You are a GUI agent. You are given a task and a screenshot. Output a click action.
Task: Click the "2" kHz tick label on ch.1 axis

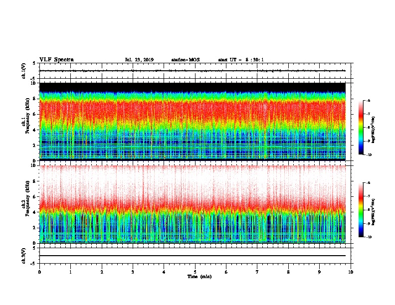click(x=34, y=145)
